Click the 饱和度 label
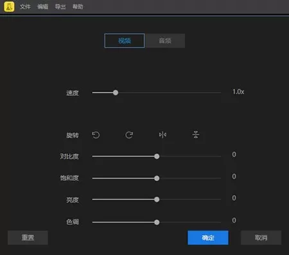289x255 pixels. (69, 178)
